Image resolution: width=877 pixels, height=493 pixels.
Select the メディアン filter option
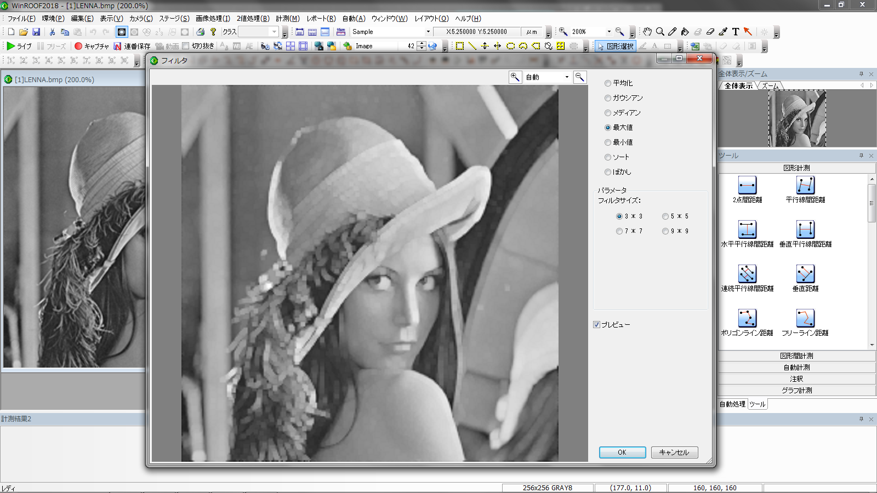click(x=623, y=113)
